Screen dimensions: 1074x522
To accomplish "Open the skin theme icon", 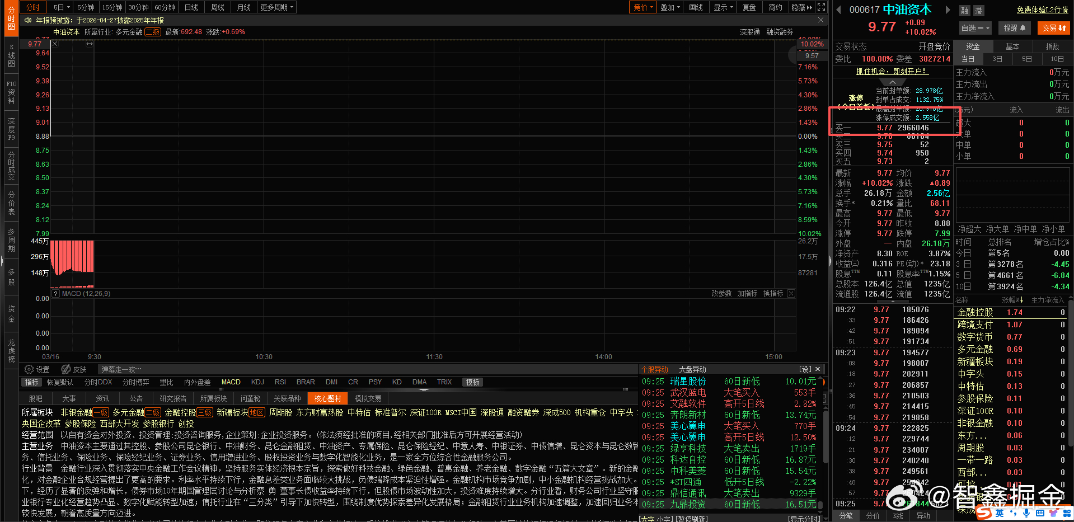I will [66, 369].
